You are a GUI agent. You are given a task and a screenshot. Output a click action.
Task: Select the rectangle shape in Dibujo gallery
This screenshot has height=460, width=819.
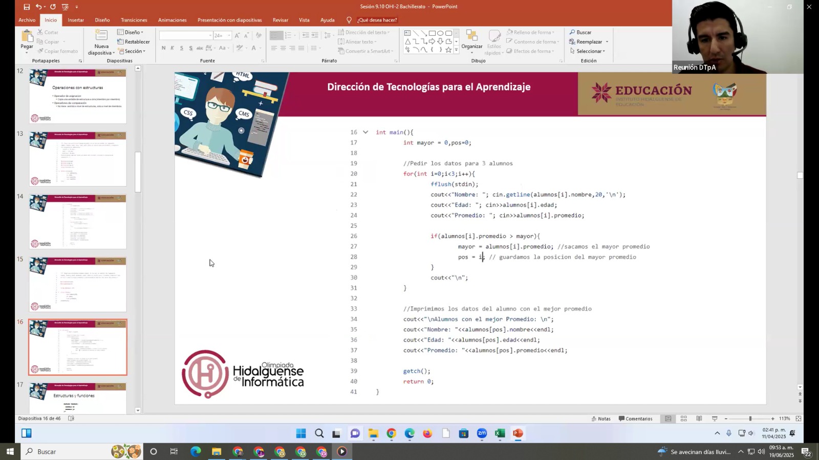click(432, 33)
